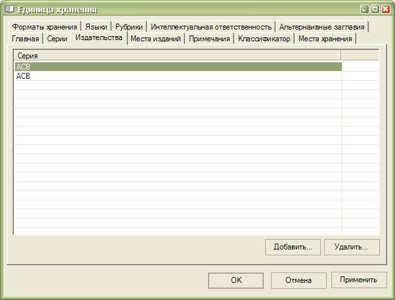Go to the Места хранения tab
This screenshot has height=300, width=395.
[x=325, y=39]
